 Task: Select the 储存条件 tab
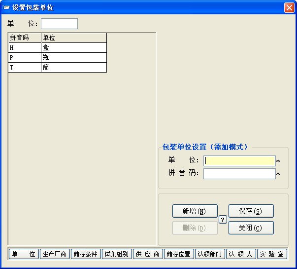coord(86,254)
